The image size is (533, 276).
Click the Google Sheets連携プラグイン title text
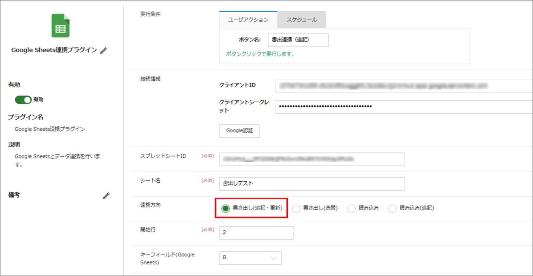click(x=54, y=50)
